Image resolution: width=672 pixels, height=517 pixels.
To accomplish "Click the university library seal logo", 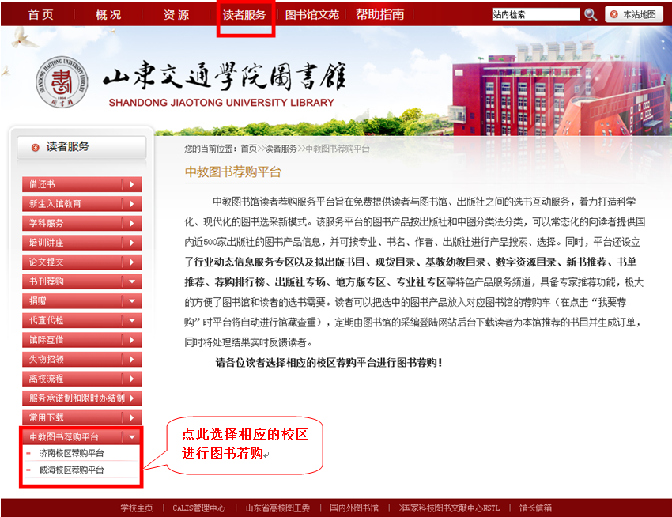I will coord(62,82).
